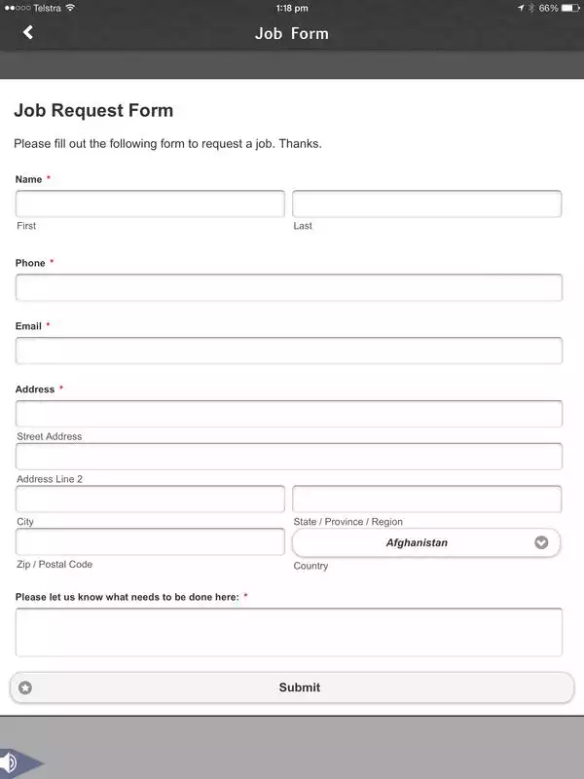
Task: Click the Zip / Postal Code field
Action: (x=150, y=541)
